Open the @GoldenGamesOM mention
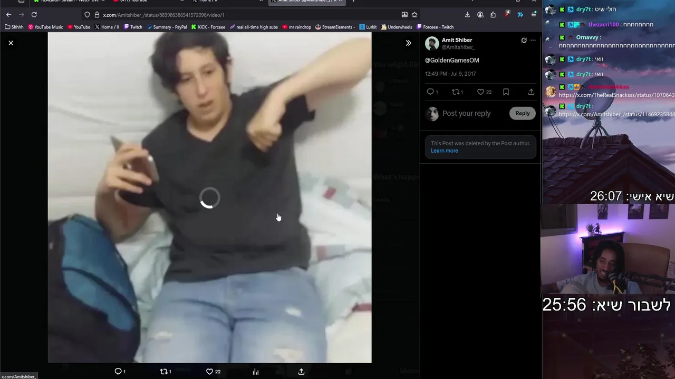675x379 pixels. (x=452, y=60)
